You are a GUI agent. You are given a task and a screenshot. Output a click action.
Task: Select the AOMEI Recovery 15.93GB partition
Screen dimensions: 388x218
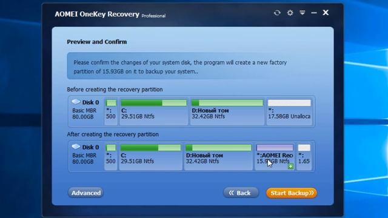[275, 156]
